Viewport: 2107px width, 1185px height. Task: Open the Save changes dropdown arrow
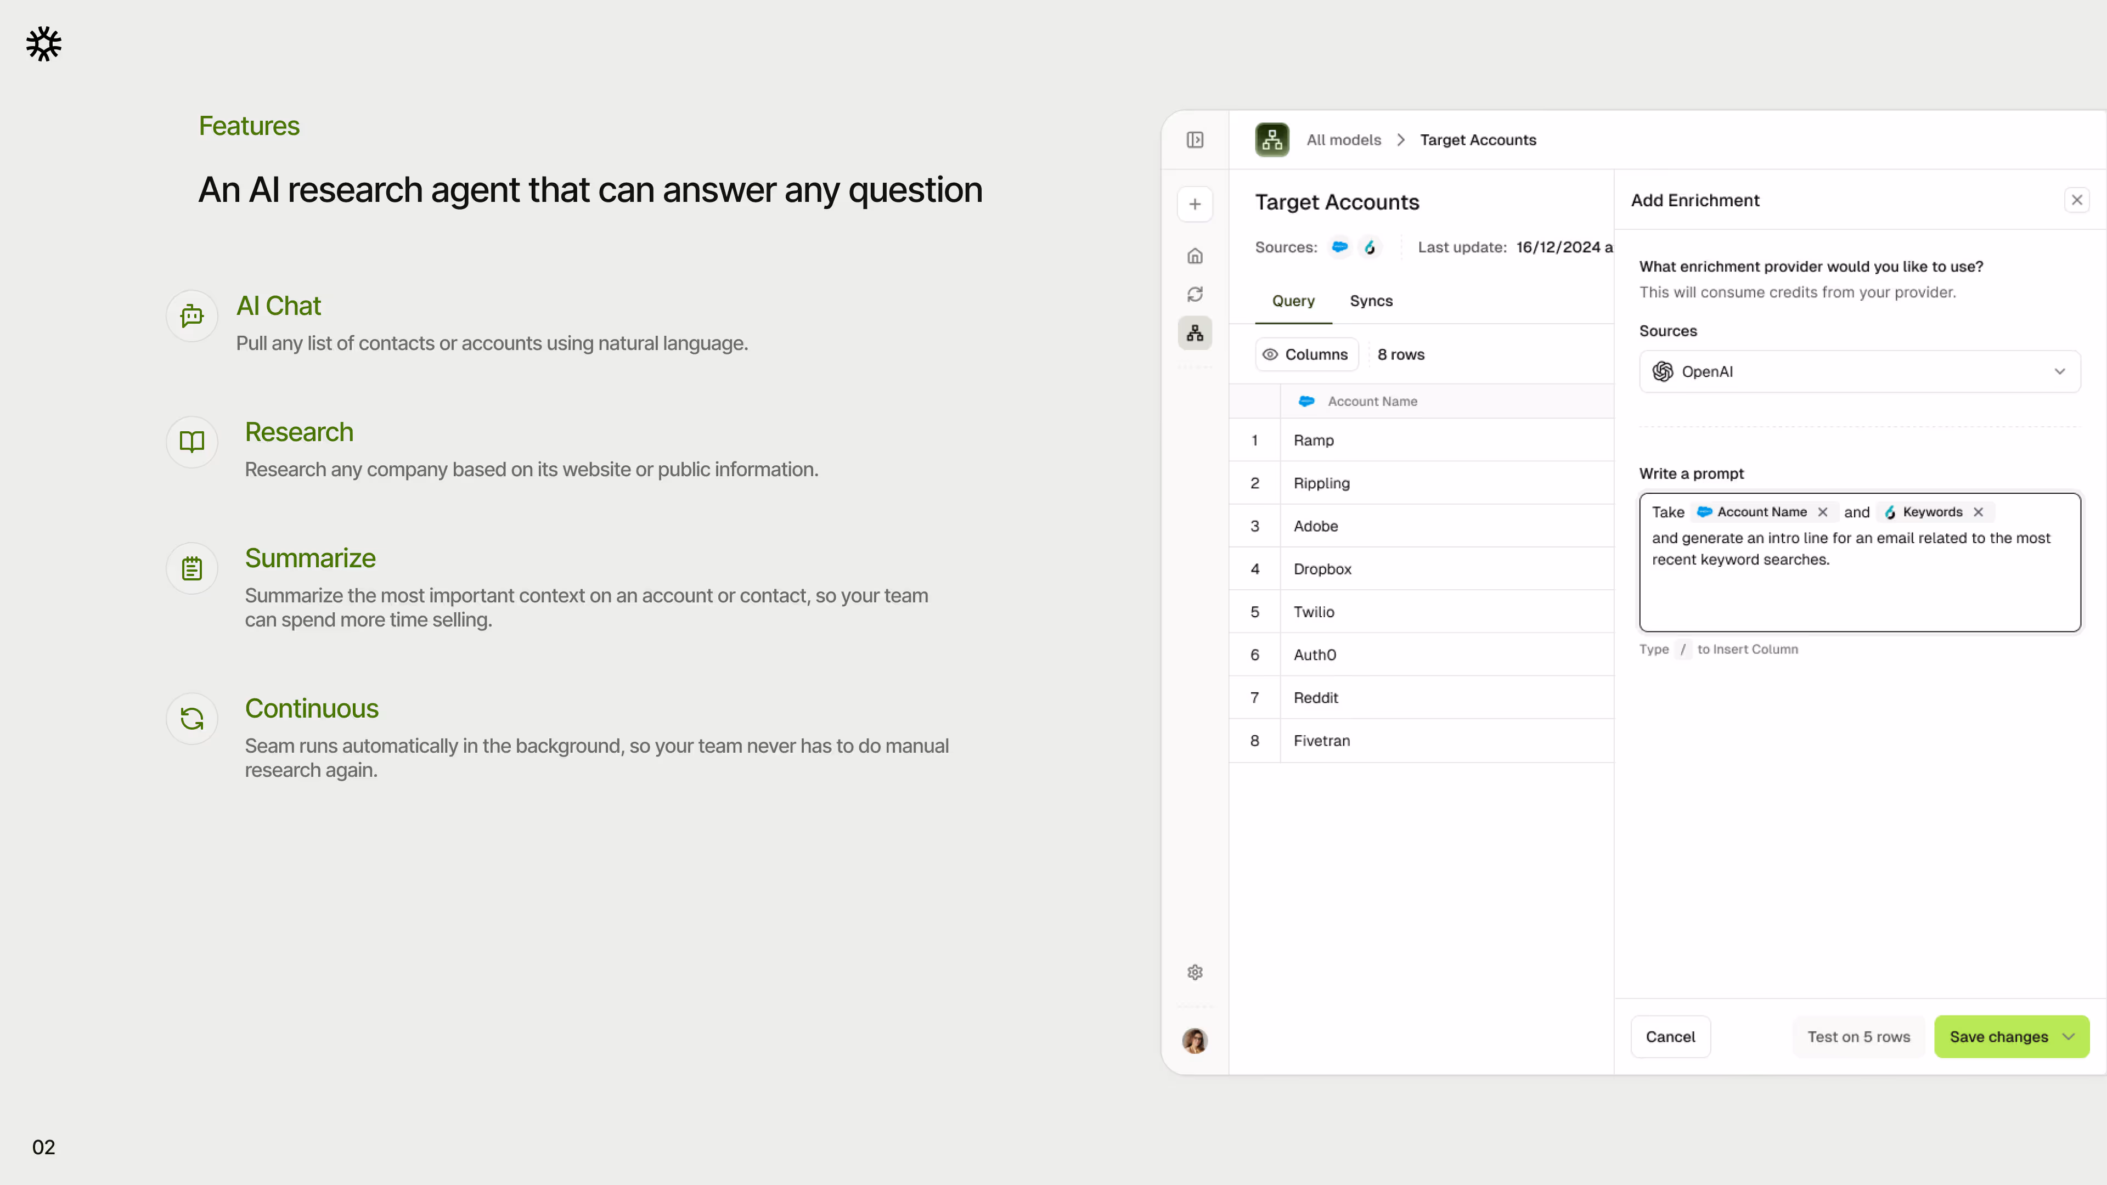(2069, 1037)
